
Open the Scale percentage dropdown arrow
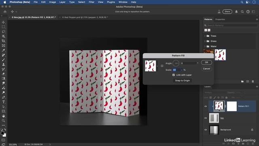coord(182,70)
